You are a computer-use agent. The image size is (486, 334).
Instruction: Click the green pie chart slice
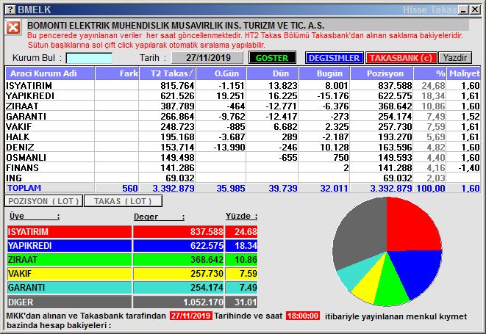tap(390, 286)
